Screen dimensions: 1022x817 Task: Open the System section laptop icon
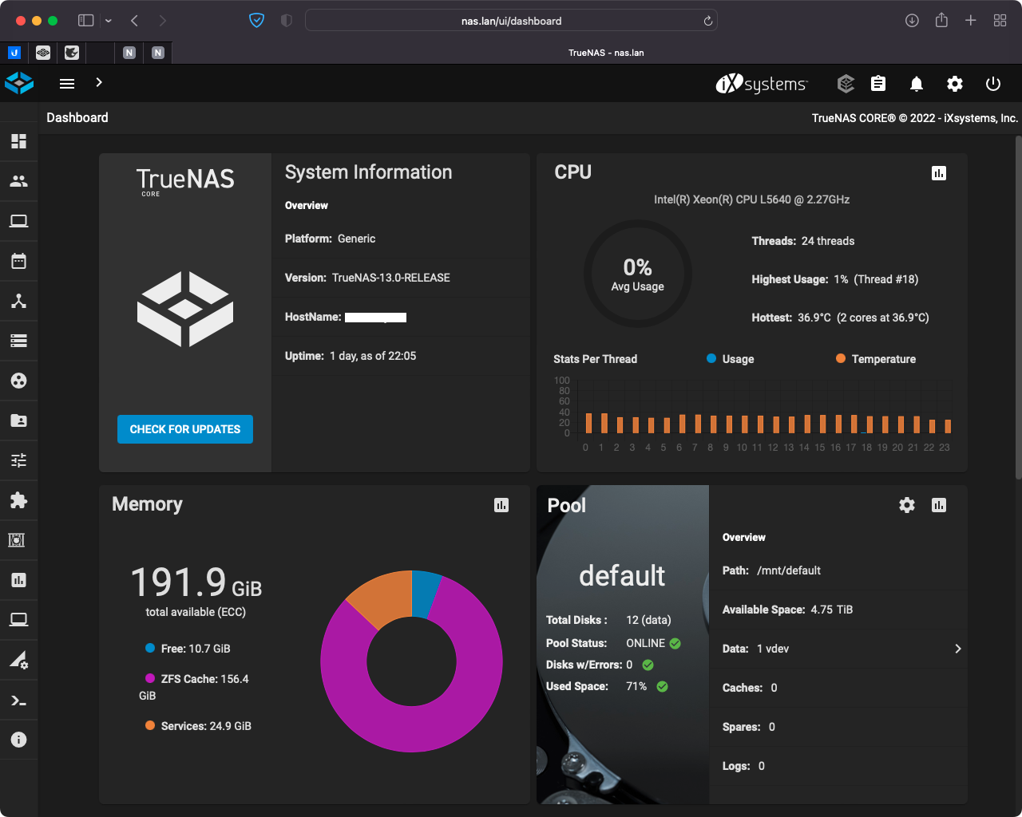point(18,221)
